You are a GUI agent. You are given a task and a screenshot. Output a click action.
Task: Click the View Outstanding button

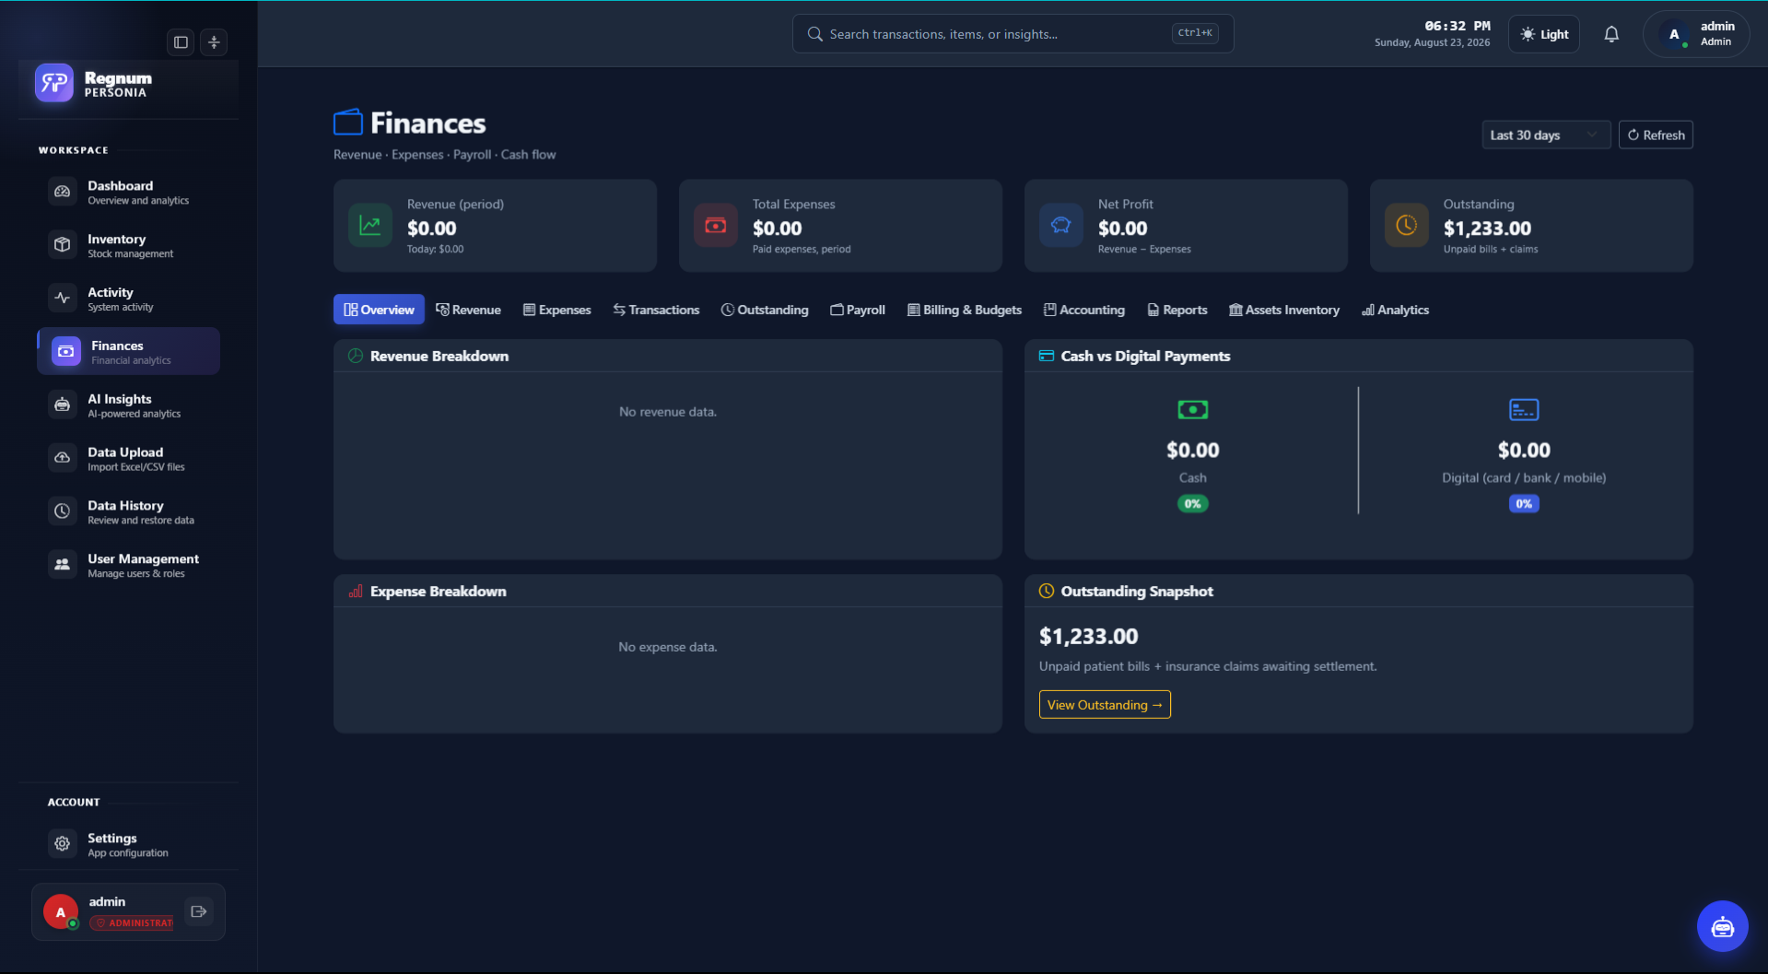1105,705
